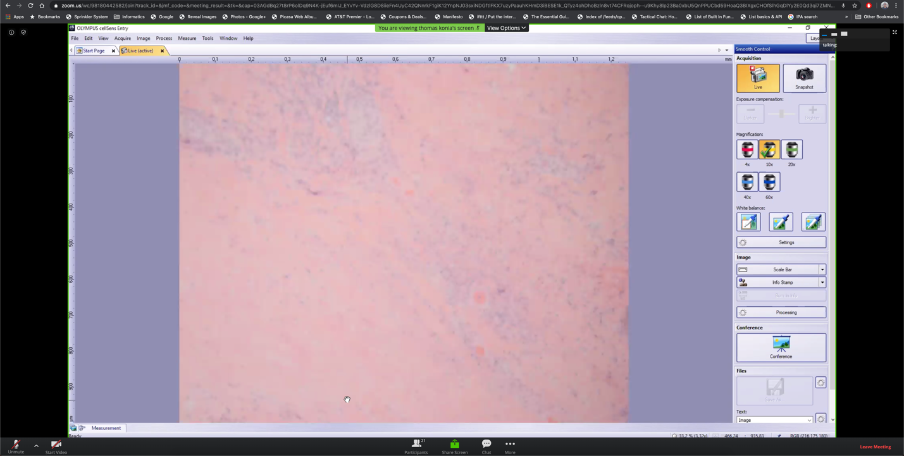Open the Image menu
Image resolution: width=904 pixels, height=456 pixels.
(x=144, y=39)
